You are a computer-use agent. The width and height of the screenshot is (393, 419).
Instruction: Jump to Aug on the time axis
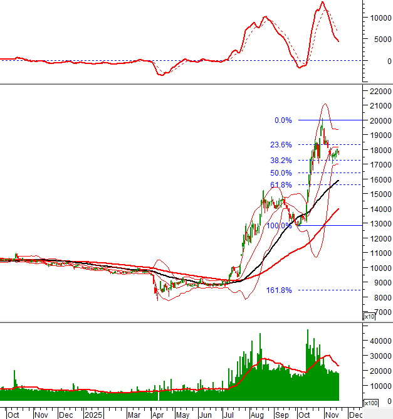[x=256, y=415]
